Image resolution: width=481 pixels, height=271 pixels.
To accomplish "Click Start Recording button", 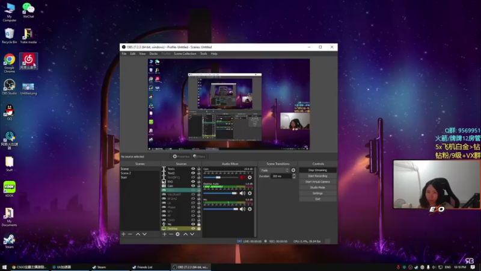I will (x=317, y=176).
